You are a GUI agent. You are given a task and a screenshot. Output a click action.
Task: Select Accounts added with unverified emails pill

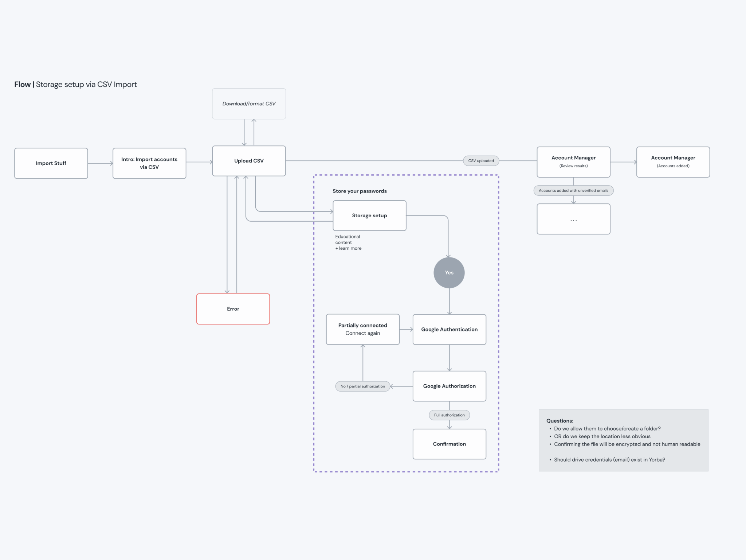[573, 190]
